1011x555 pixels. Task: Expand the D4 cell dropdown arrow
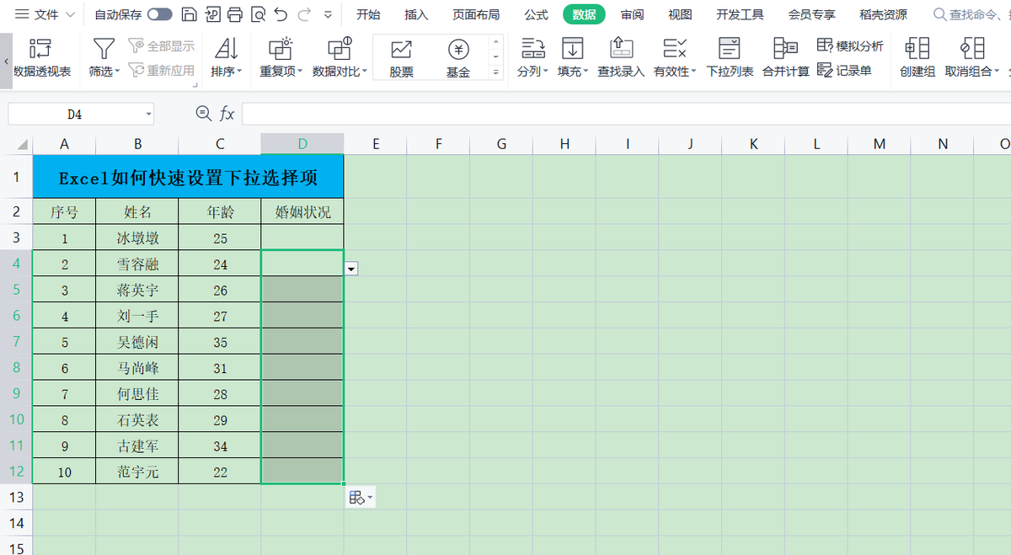click(x=352, y=268)
